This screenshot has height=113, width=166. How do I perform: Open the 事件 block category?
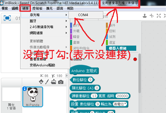click(111, 25)
